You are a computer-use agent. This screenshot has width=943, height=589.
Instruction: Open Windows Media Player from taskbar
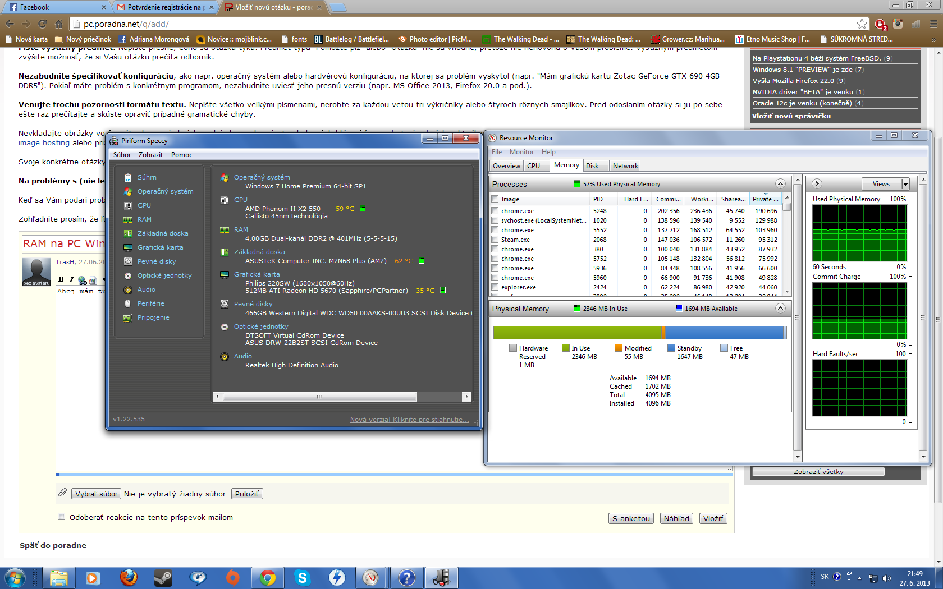[x=93, y=577]
